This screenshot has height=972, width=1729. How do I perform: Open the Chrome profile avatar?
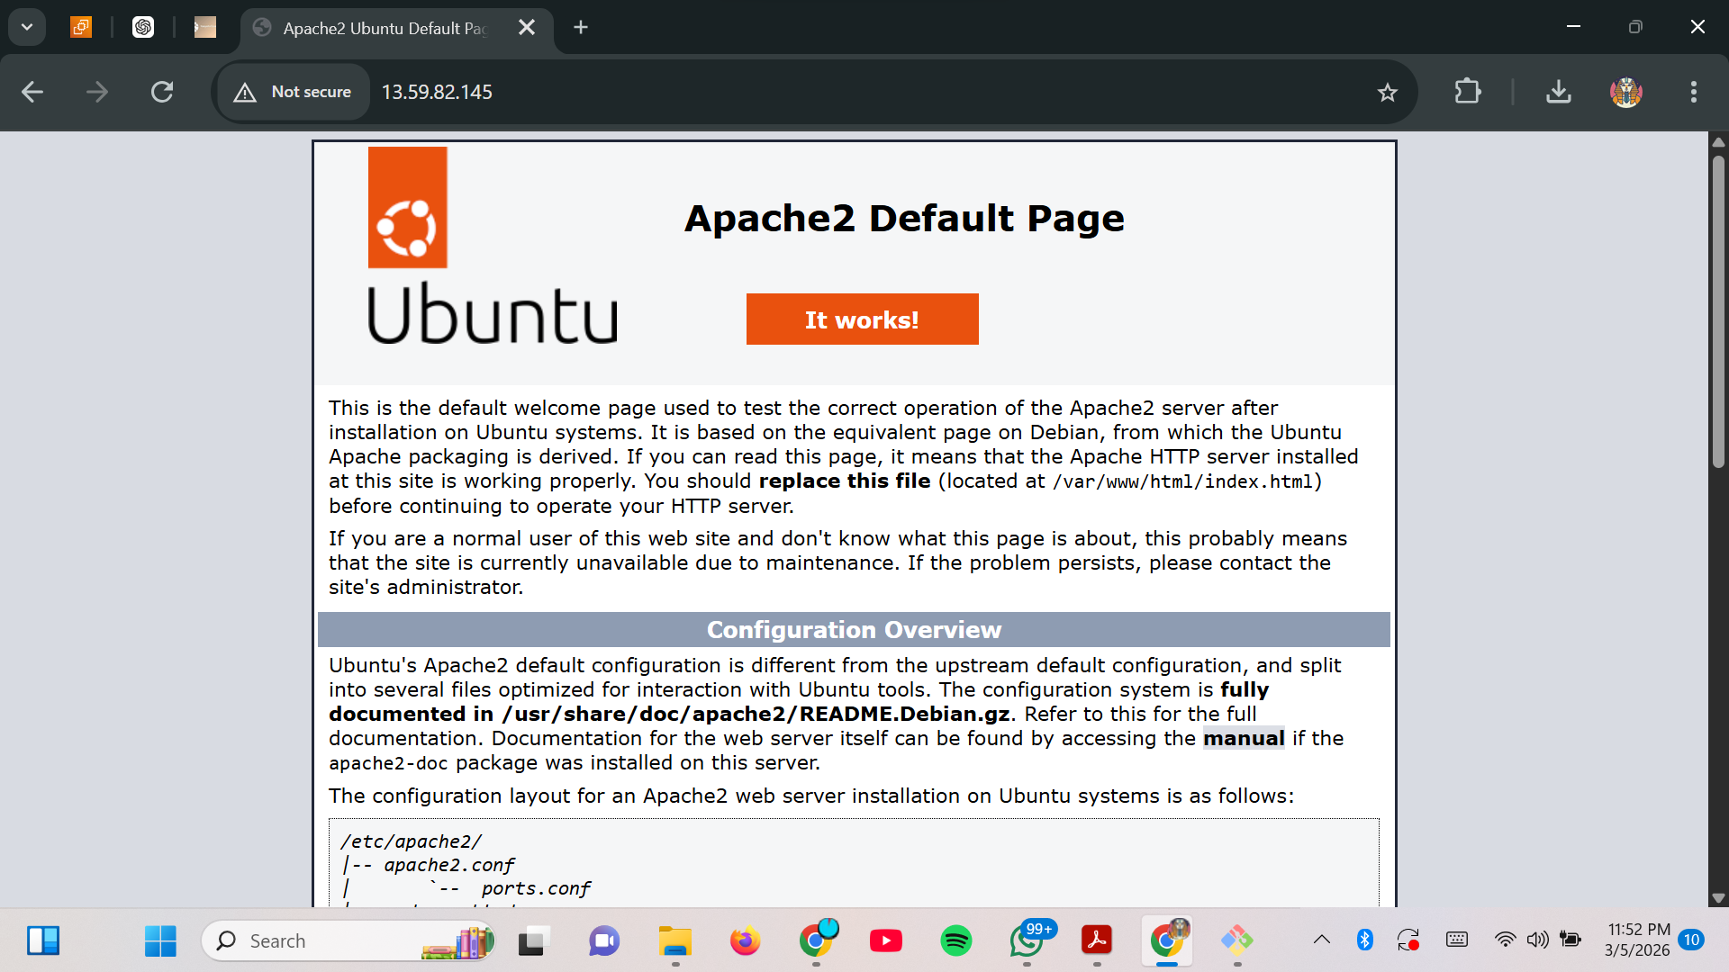click(1626, 92)
